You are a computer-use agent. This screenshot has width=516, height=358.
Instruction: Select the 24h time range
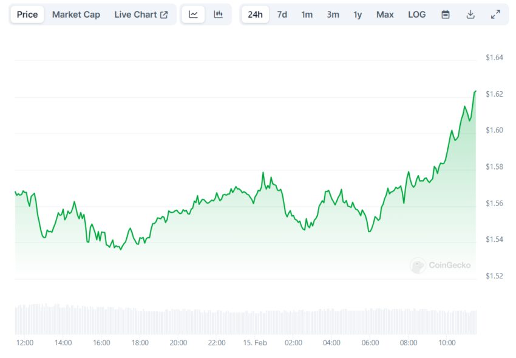pyautogui.click(x=255, y=15)
